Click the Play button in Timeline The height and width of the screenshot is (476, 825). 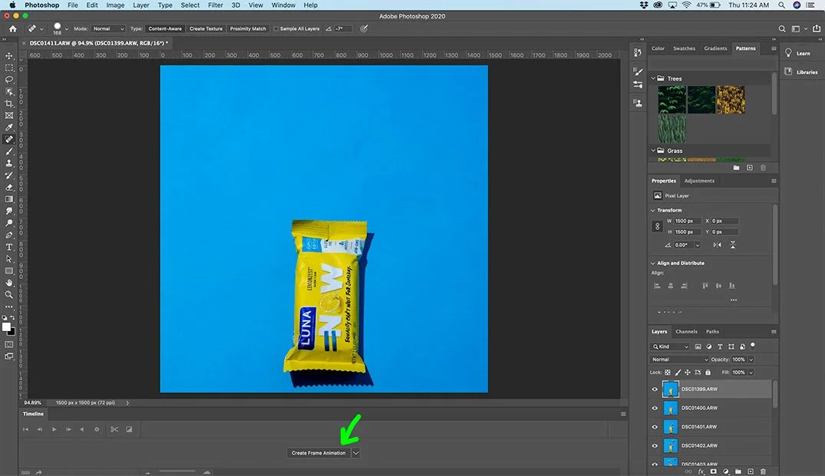click(54, 429)
